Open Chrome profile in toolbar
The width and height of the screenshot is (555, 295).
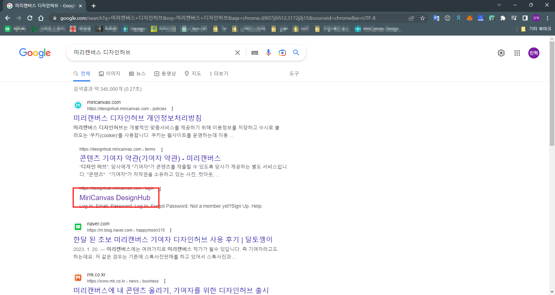[536, 18]
